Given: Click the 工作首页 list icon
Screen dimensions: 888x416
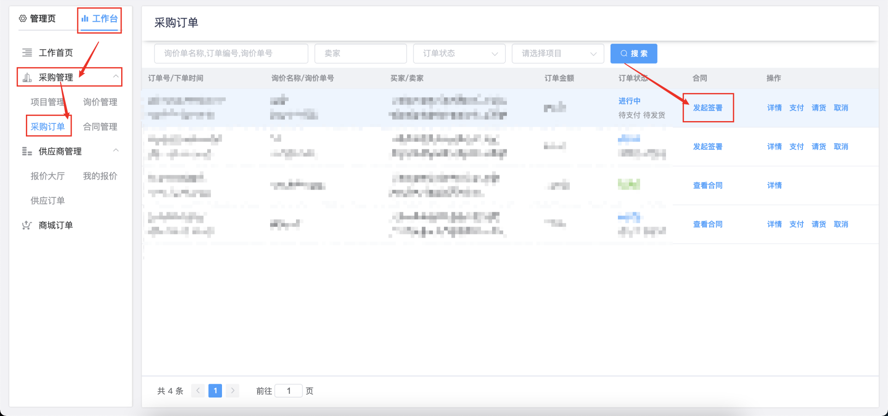Looking at the screenshot, I should (27, 53).
